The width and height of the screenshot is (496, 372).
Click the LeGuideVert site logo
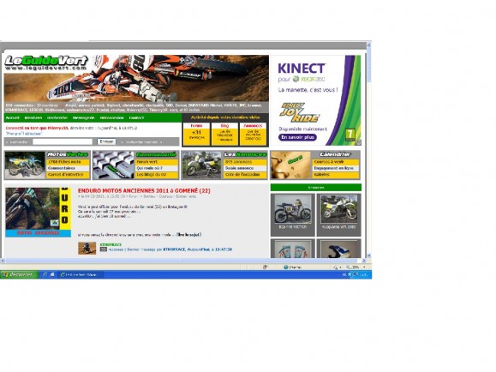pyautogui.click(x=46, y=63)
